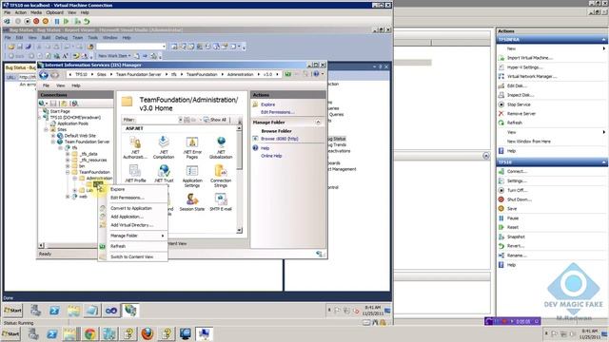The image size is (609, 342).
Task: Expand the Manage Folder submenu in context menu
Action: 133,236
